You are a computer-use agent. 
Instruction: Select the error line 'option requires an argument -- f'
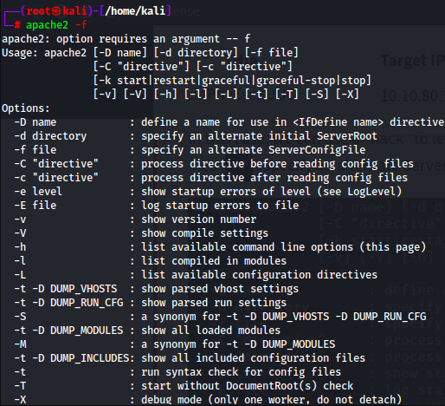tap(153, 39)
